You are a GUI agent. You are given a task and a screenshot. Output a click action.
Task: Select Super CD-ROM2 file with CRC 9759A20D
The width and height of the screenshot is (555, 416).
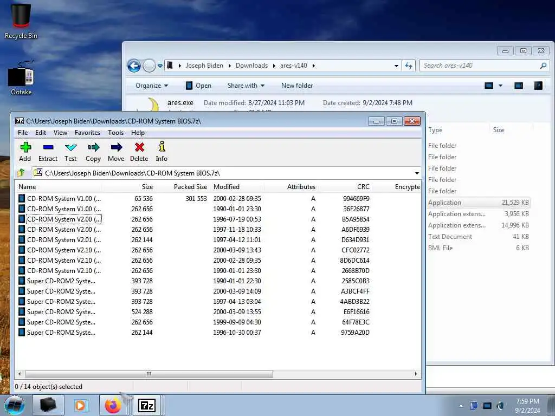tap(61, 332)
